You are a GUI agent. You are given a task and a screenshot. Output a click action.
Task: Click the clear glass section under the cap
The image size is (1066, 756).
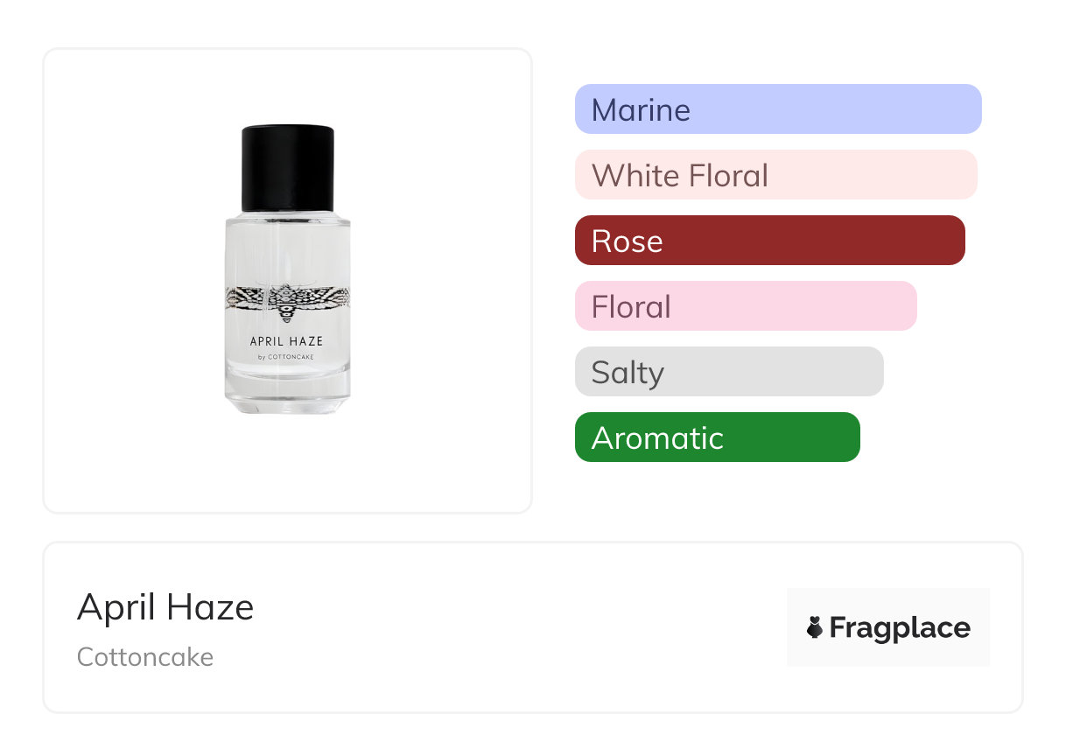click(x=287, y=248)
